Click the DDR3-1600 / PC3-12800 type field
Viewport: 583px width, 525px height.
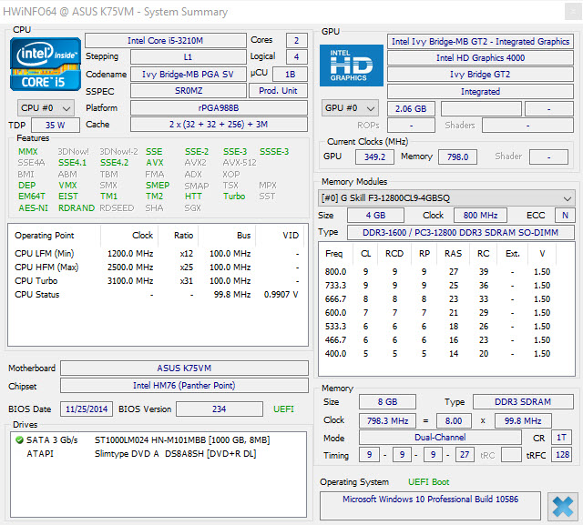tap(461, 233)
